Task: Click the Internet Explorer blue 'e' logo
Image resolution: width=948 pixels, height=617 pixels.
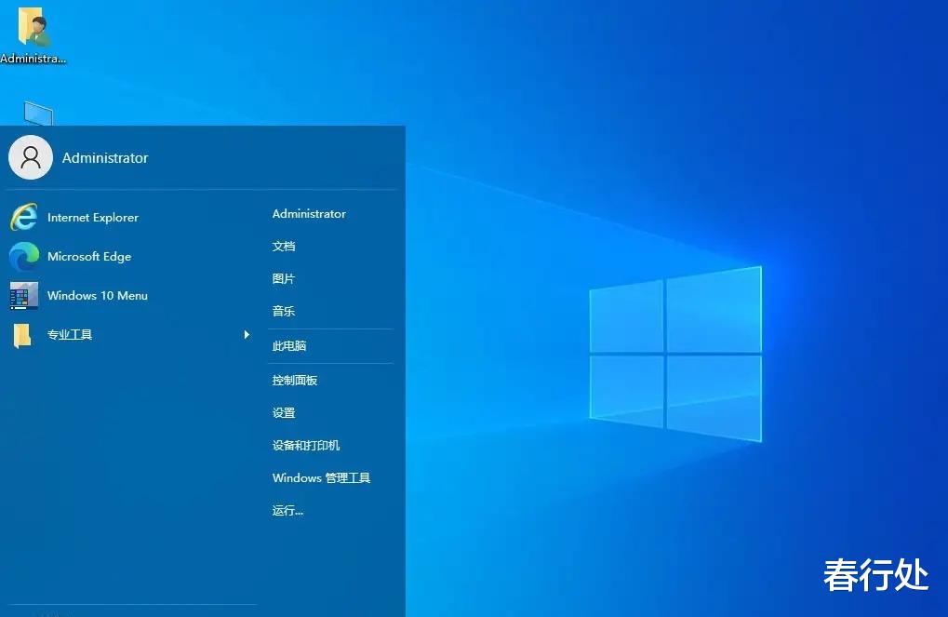Action: point(23,217)
